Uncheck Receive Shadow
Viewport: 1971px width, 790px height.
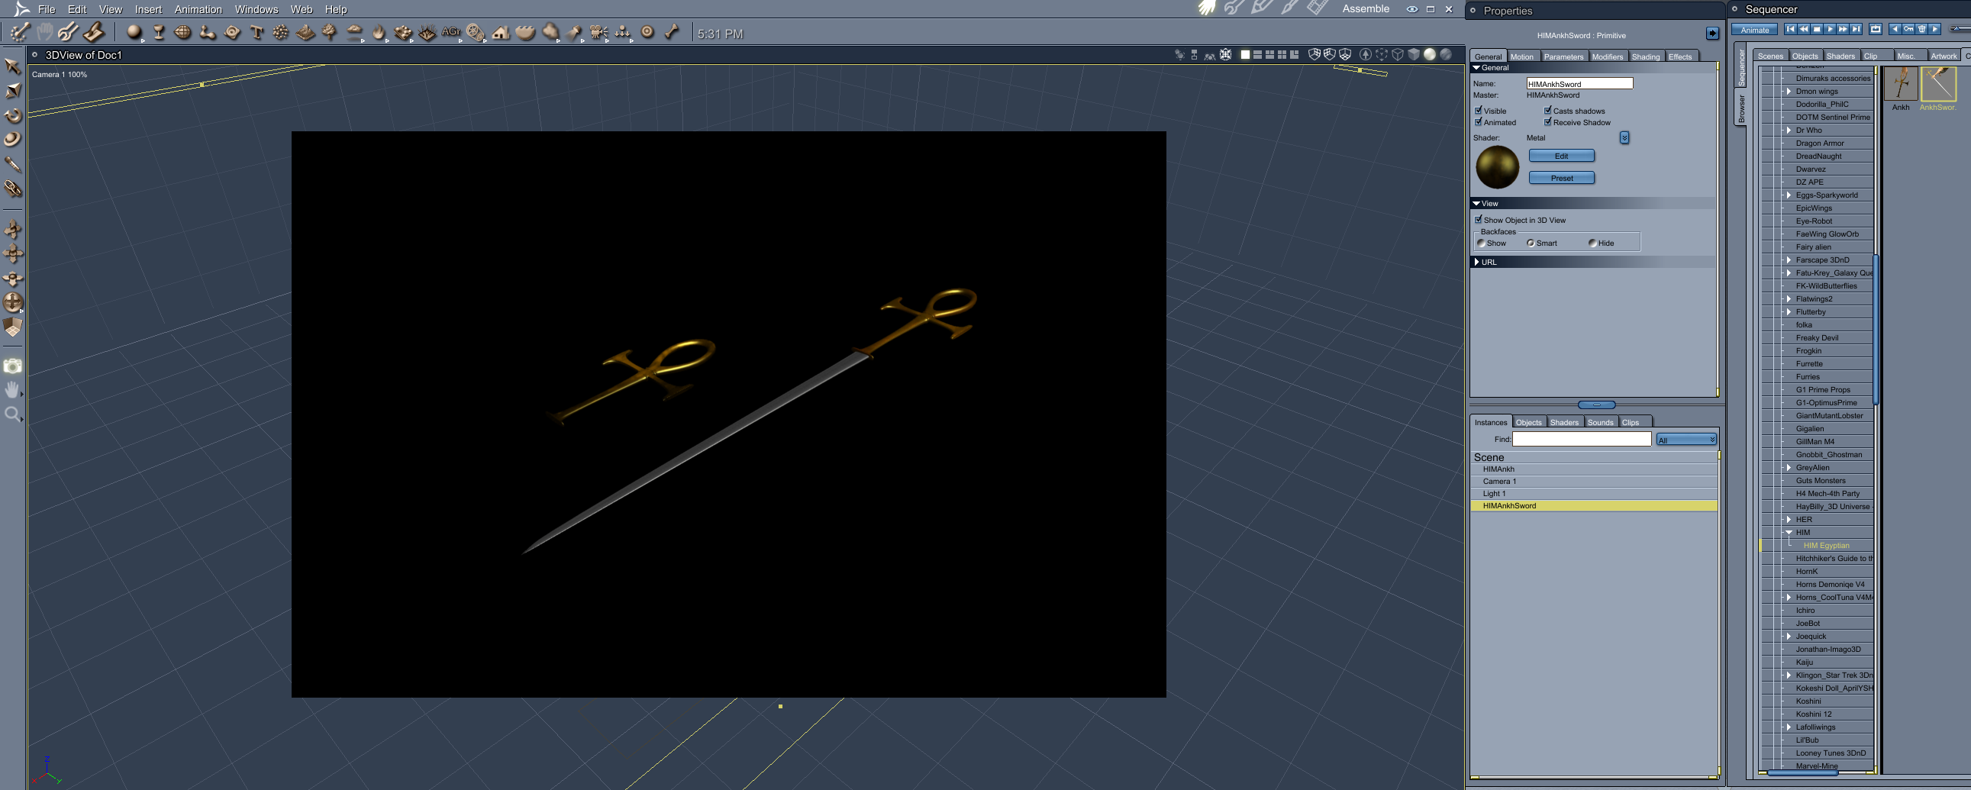[1547, 121]
